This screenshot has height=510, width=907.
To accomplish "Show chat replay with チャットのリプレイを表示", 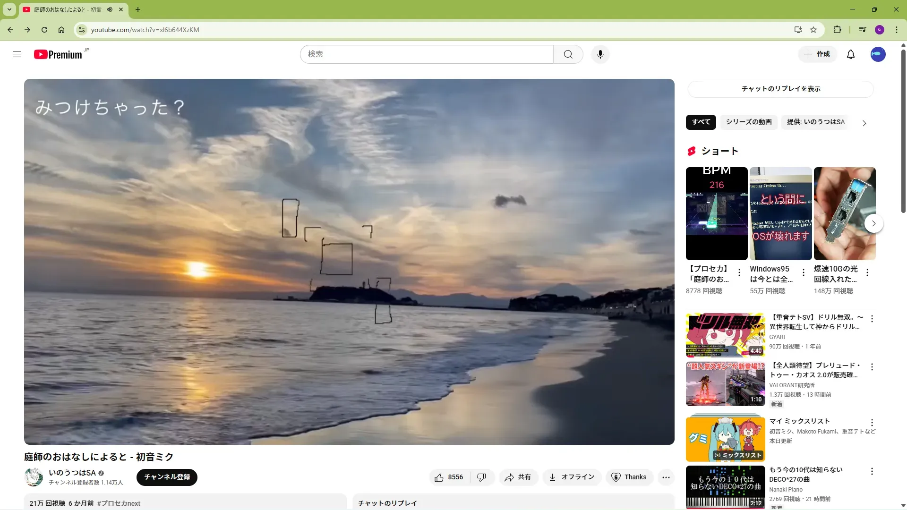I will pos(780,89).
